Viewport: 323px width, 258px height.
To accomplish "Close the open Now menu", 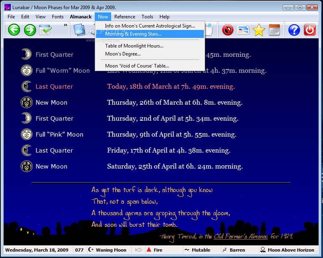I will (103, 17).
